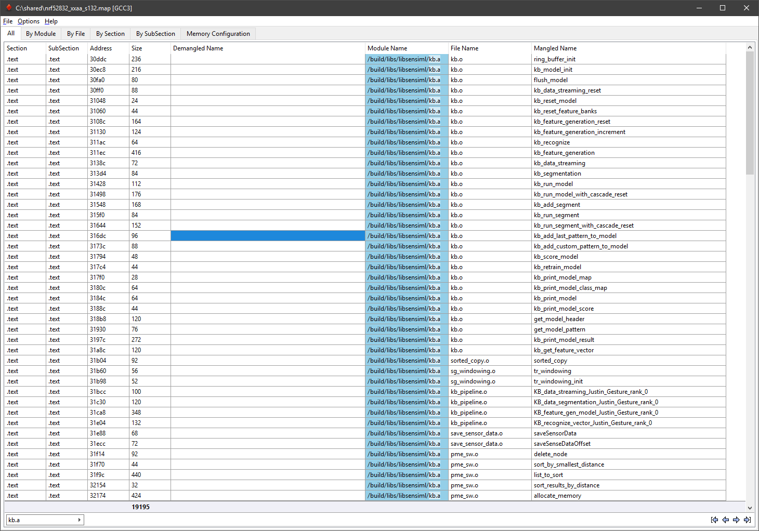759x531 pixels.
Task: Click the total size value 19195
Action: 140,507
